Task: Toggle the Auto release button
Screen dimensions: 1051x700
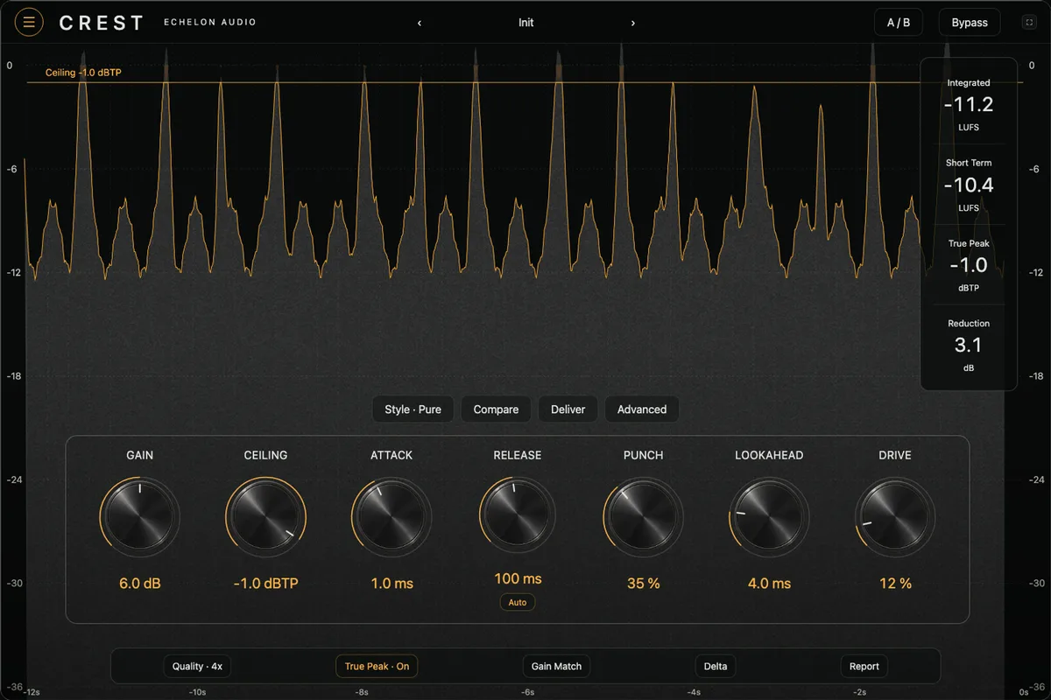Action: point(518,602)
